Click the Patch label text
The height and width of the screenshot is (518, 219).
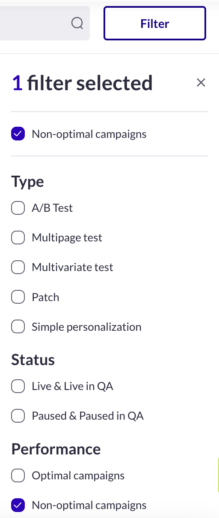(x=45, y=297)
